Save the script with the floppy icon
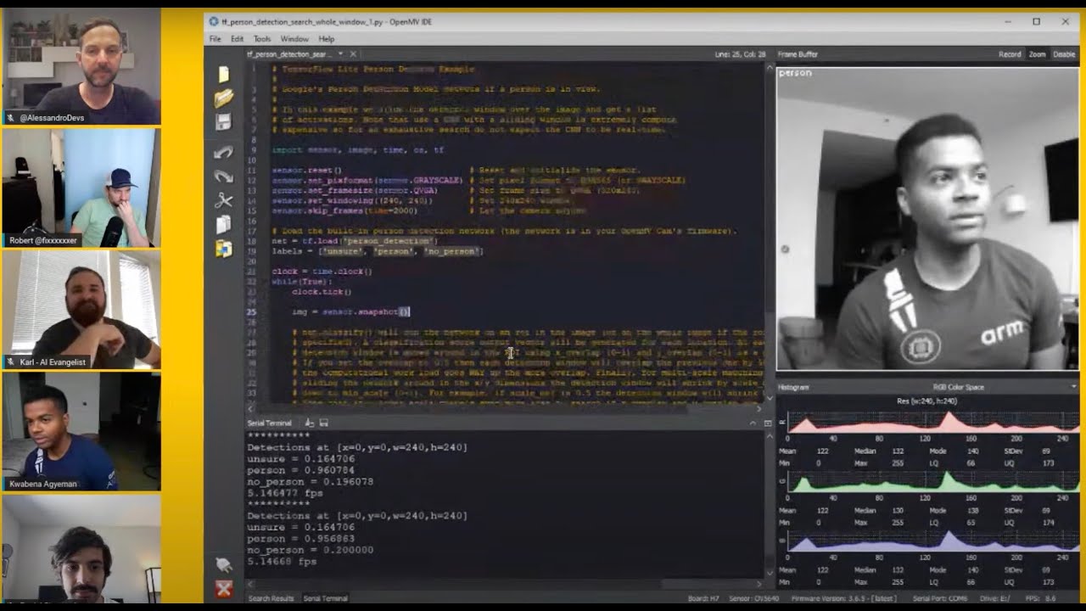Image resolution: width=1086 pixels, height=611 pixels. [223, 123]
